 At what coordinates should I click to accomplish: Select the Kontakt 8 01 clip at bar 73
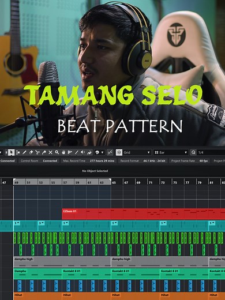tap(184, 274)
